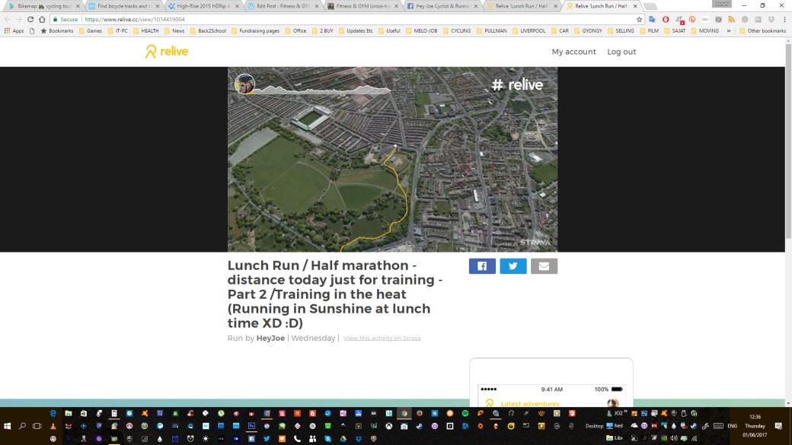Open the Windows notification center icon
This screenshot has width=792, height=445.
pyautogui.click(x=778, y=426)
